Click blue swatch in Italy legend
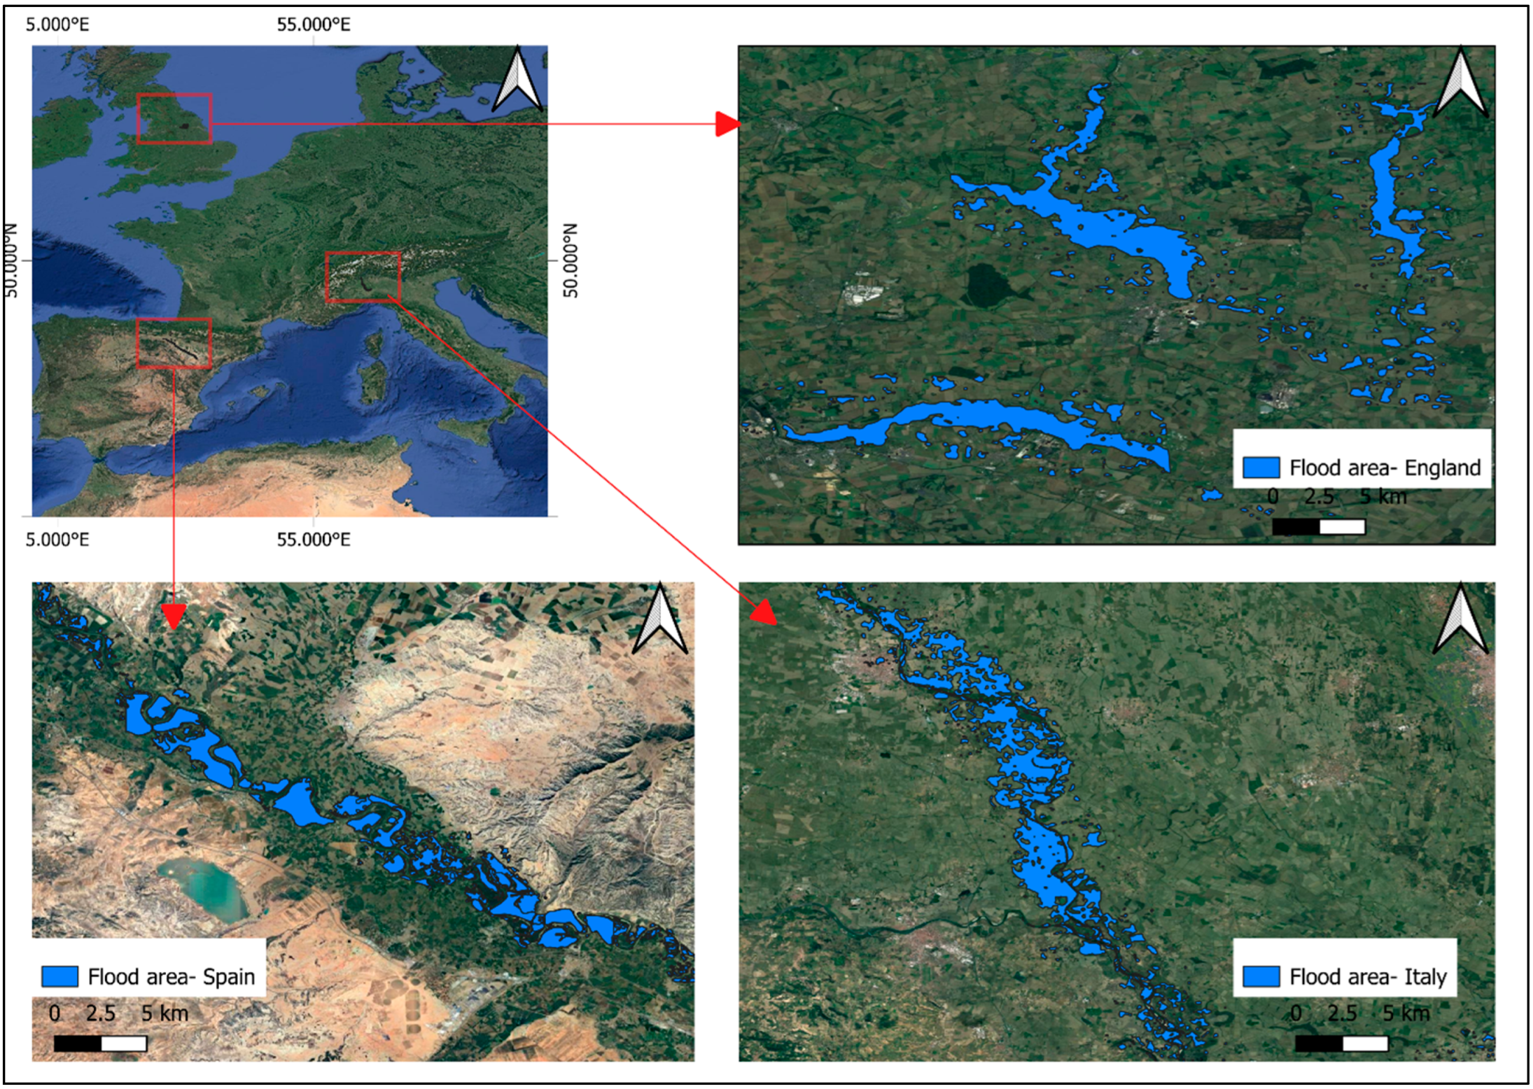Screen dimensions: 1533x1089 point(1262,976)
